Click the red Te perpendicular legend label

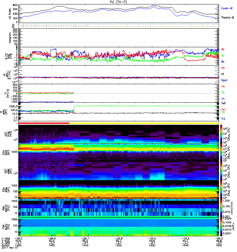click(223, 109)
